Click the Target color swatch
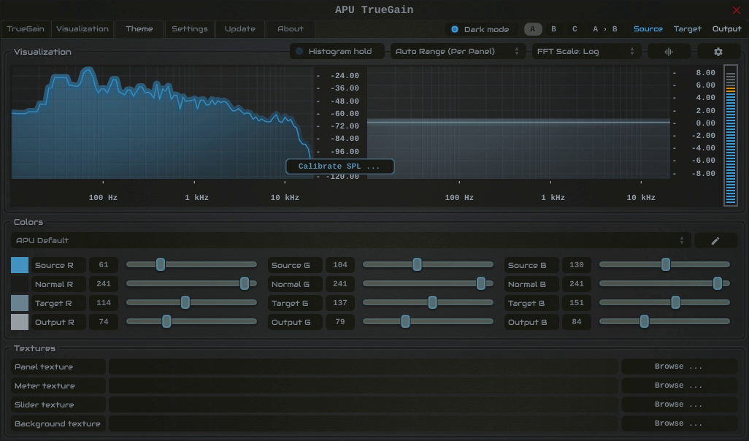This screenshot has width=749, height=441. tap(20, 304)
